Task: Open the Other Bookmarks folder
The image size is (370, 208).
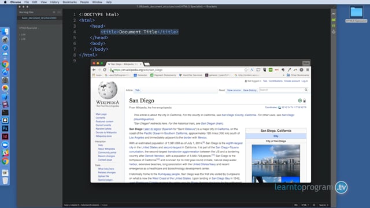Action: (298, 75)
